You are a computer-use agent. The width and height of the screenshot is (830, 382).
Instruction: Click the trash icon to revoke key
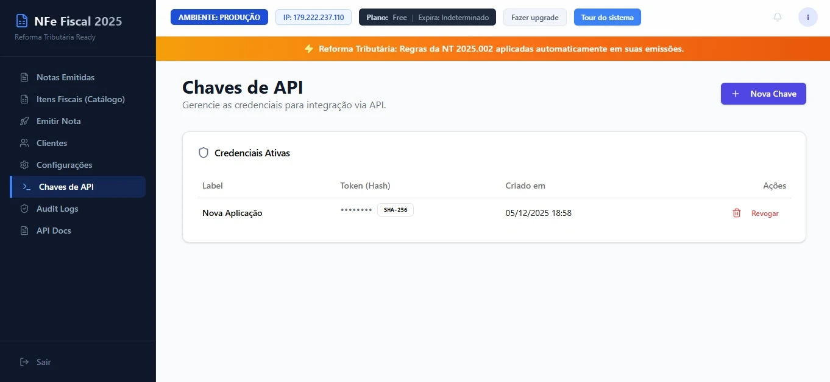point(736,213)
